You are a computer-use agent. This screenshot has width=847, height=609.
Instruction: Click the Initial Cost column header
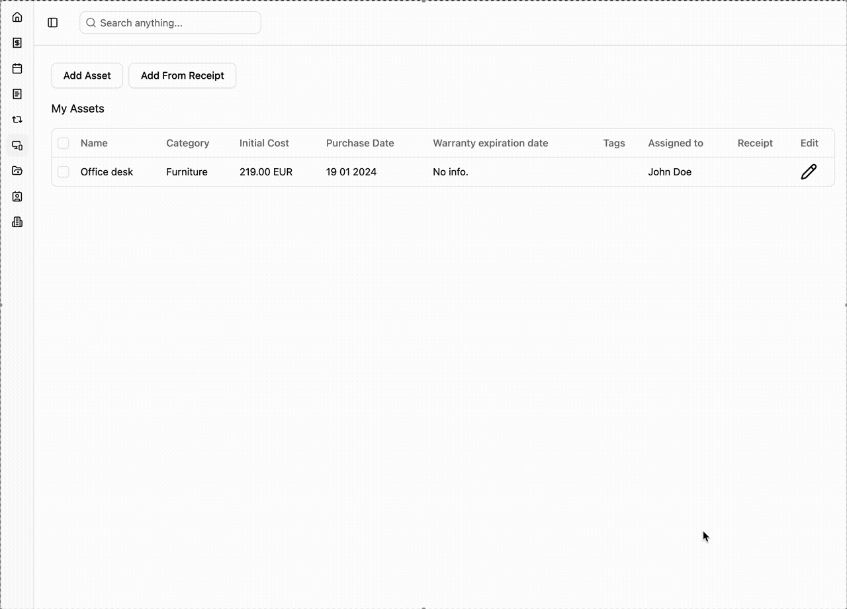pos(264,143)
